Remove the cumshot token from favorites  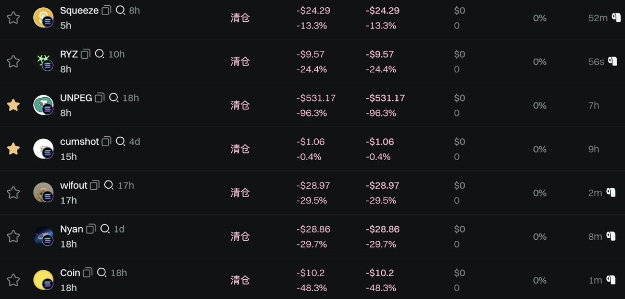point(13,149)
